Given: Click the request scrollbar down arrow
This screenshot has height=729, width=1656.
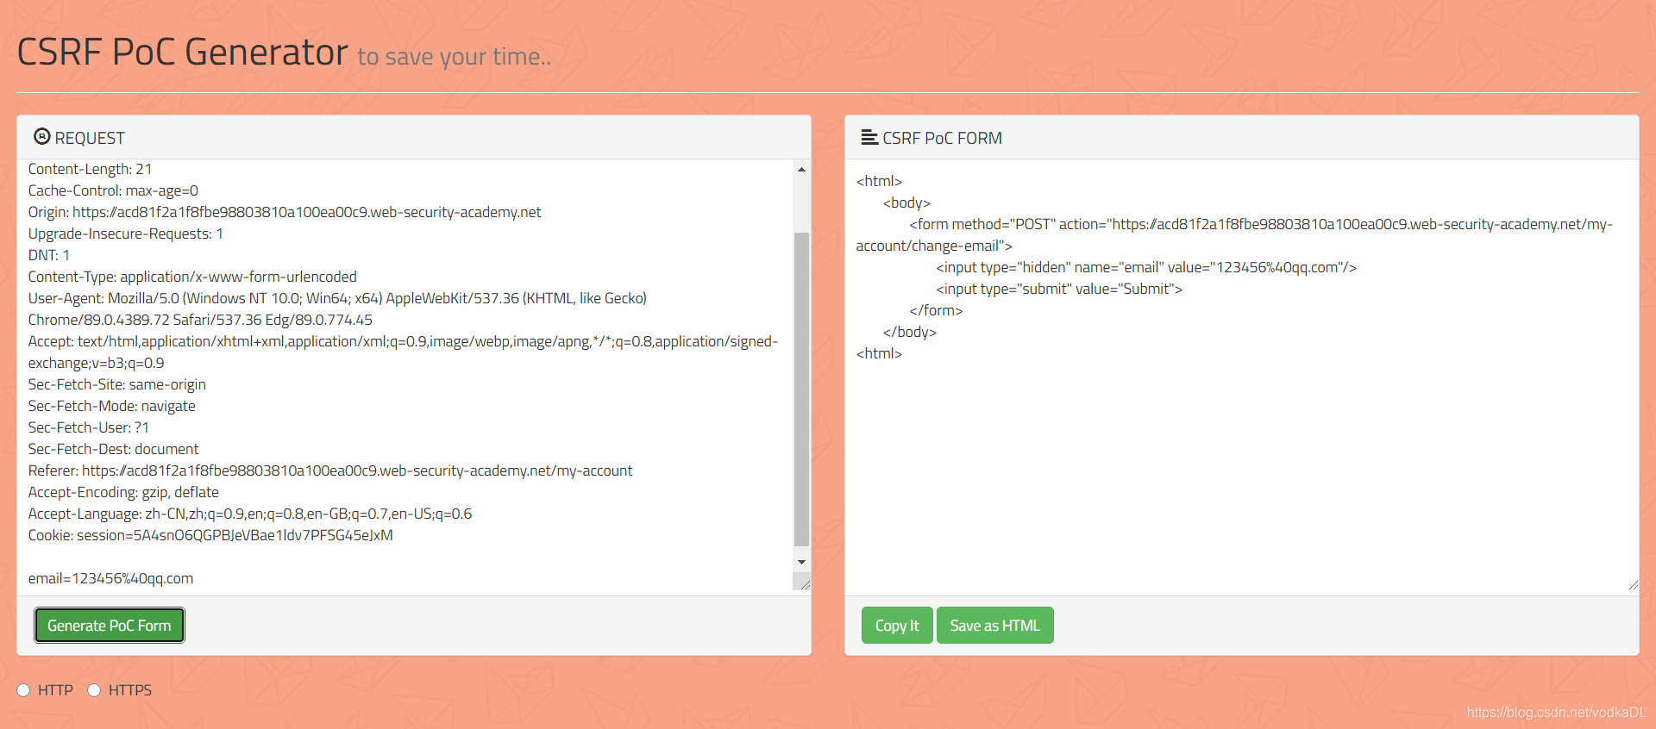Looking at the screenshot, I should pos(801,562).
